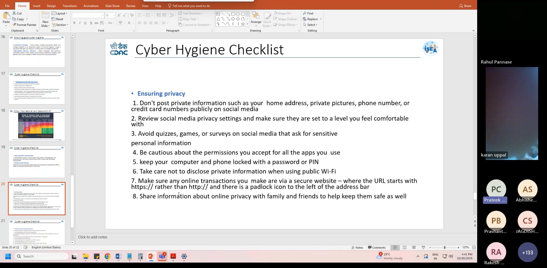Screen dimensions: 547x268
Task: Expand the Section dropdown
Action: (x=60, y=25)
